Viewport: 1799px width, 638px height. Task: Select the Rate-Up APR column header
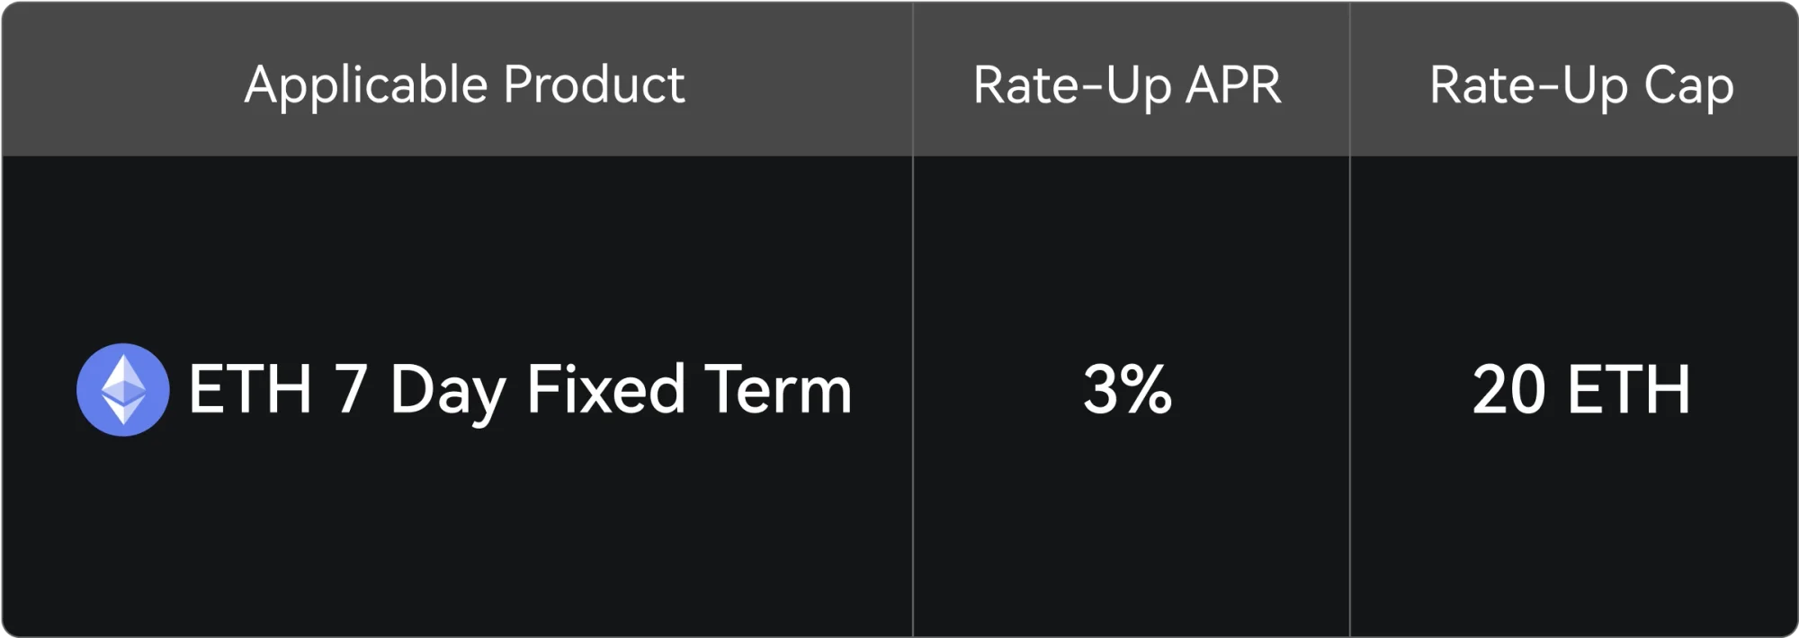click(1127, 85)
